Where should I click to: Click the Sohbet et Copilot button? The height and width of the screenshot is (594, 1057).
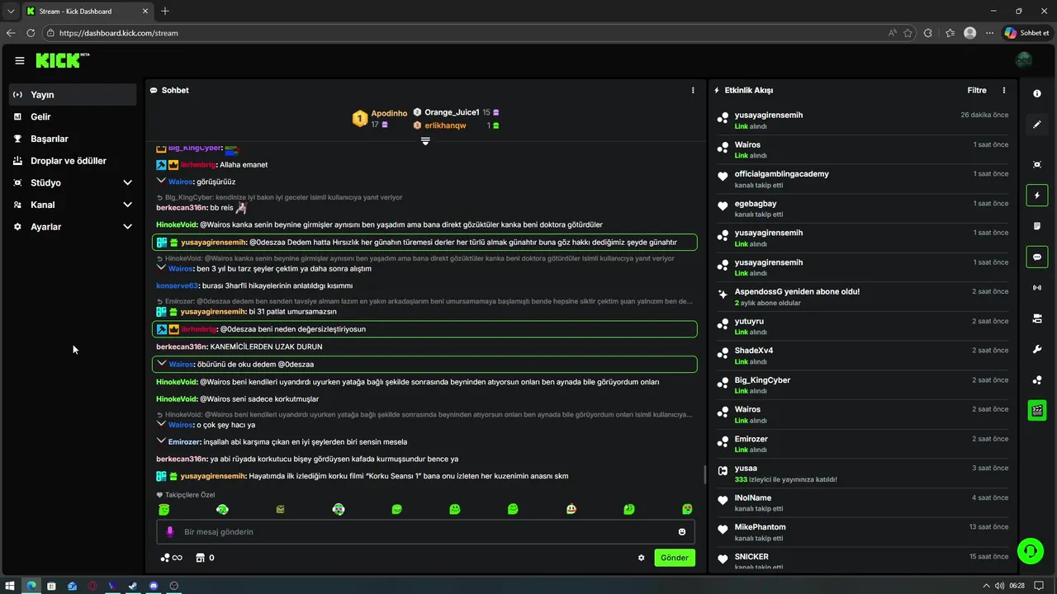[1027, 33]
